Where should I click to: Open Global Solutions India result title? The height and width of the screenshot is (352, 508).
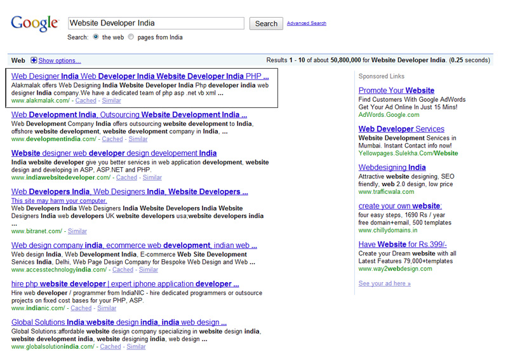119,322
